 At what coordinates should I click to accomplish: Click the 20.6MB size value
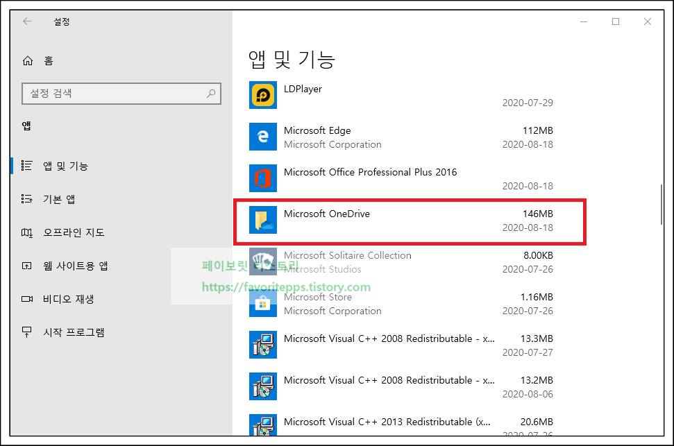pos(537,422)
